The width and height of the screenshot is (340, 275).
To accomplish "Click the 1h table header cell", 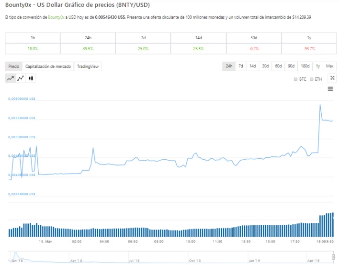I will [33, 38].
